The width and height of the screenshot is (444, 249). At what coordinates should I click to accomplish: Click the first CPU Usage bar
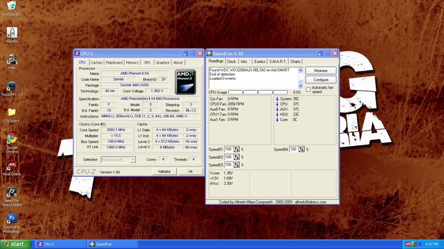(235, 92)
